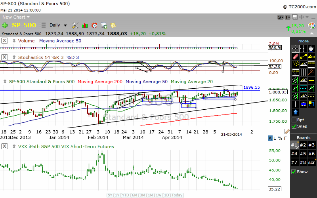Click the Stochastics pane reorder arrows
Viewport: 317px width, 198px height.
(x=14, y=57)
